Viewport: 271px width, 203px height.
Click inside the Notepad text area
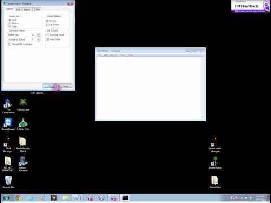[148, 88]
